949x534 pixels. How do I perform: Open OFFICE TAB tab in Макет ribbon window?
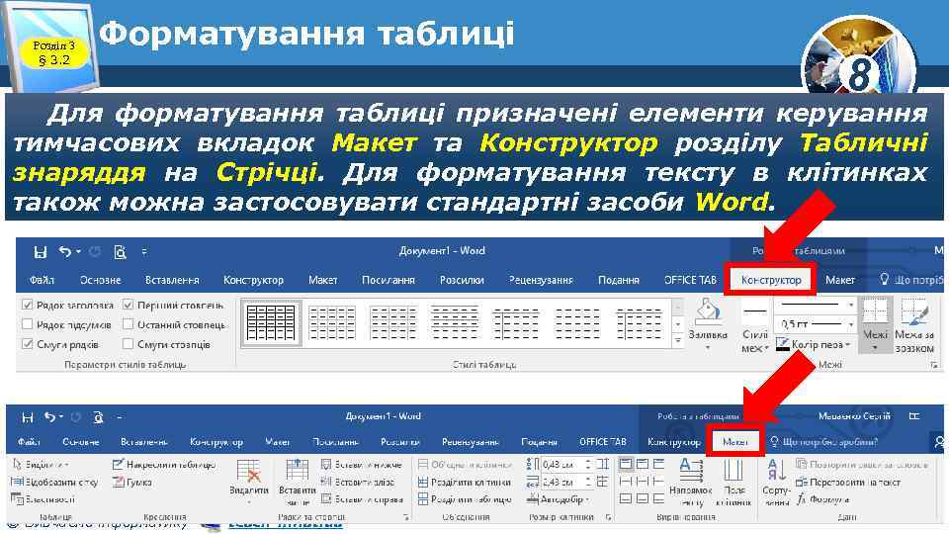602,442
